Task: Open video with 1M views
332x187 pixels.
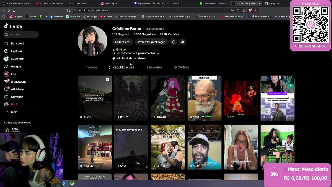Action: pyautogui.click(x=241, y=147)
